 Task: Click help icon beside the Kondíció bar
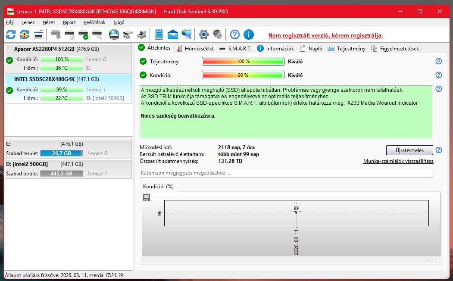[x=438, y=75]
